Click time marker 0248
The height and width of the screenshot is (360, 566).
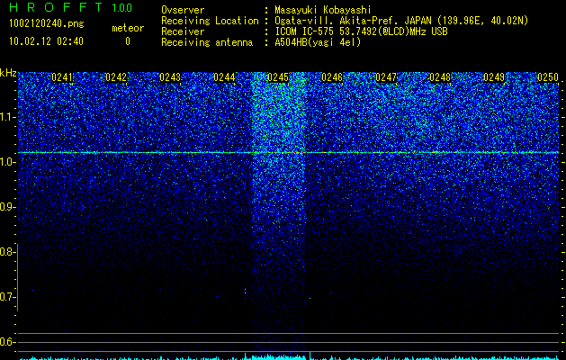pos(440,77)
